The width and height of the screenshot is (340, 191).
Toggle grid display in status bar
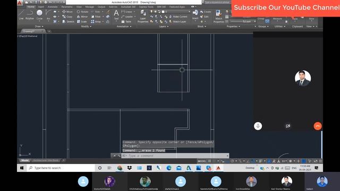click(x=209, y=161)
